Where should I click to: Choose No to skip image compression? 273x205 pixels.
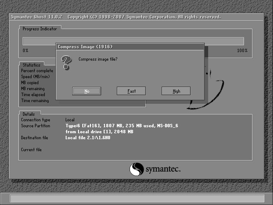tap(87, 91)
